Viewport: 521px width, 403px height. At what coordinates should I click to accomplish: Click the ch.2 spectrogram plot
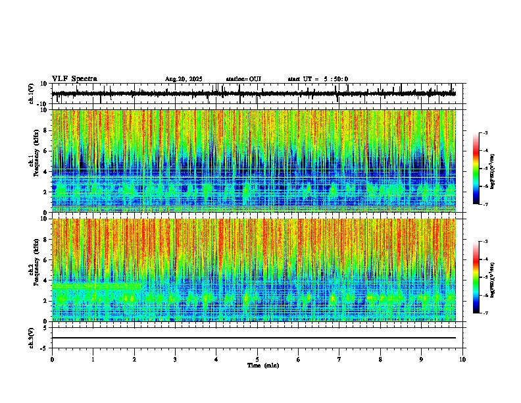click(253, 270)
